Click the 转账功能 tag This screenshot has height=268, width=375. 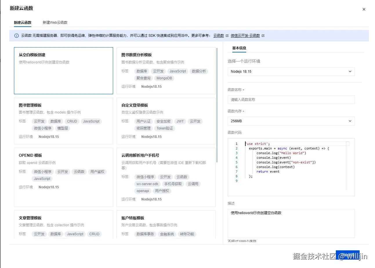(187, 234)
